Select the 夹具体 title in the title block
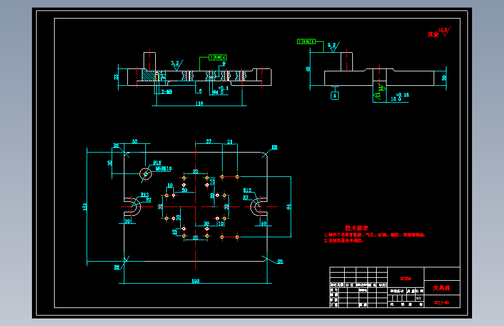The height and width of the screenshot is (326, 504). (x=441, y=288)
